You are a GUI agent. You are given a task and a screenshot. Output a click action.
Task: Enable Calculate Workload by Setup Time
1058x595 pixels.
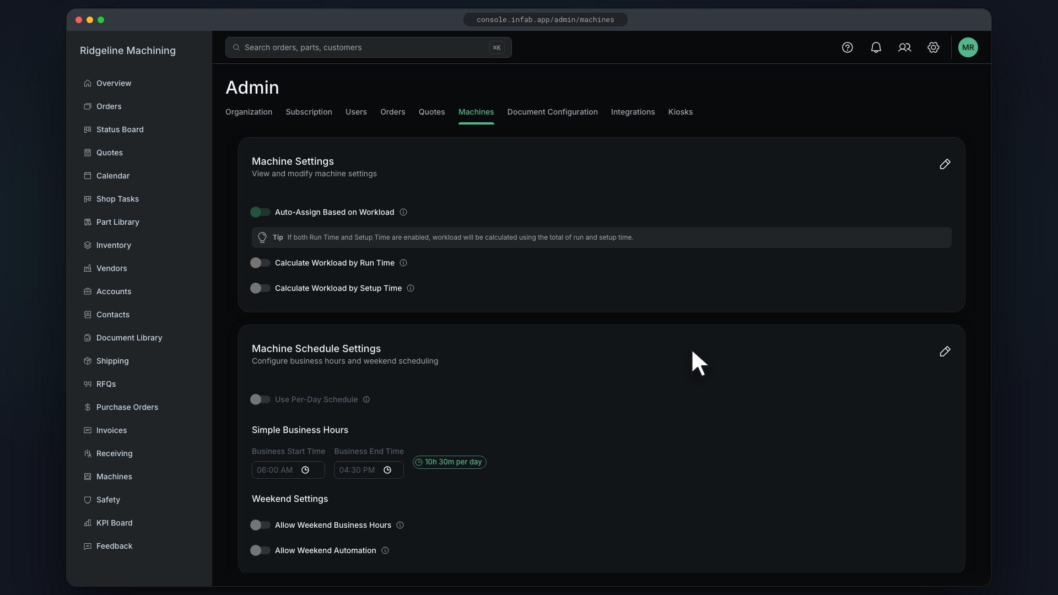click(260, 288)
